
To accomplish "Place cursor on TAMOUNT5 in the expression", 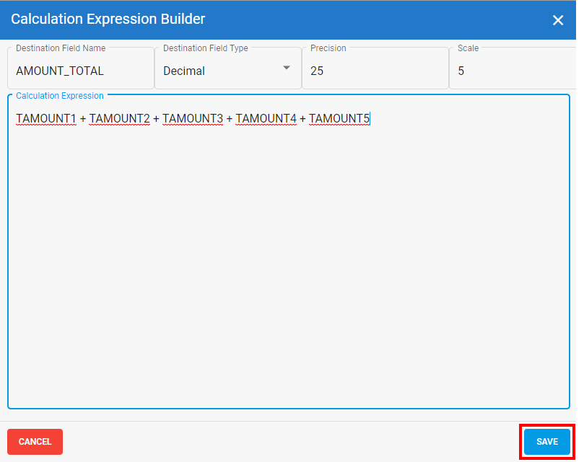I will (339, 118).
